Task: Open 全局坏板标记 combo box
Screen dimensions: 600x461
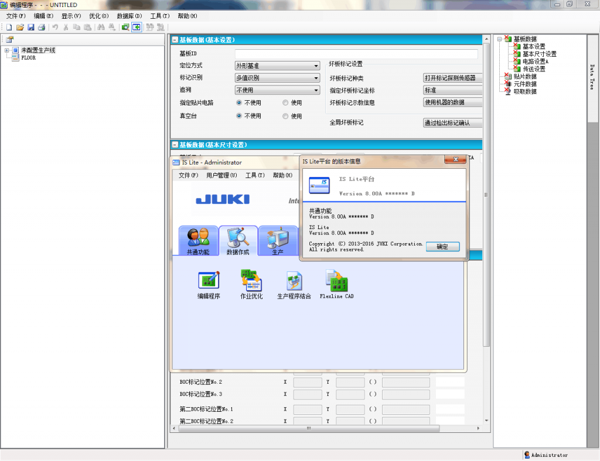Action: (x=453, y=123)
